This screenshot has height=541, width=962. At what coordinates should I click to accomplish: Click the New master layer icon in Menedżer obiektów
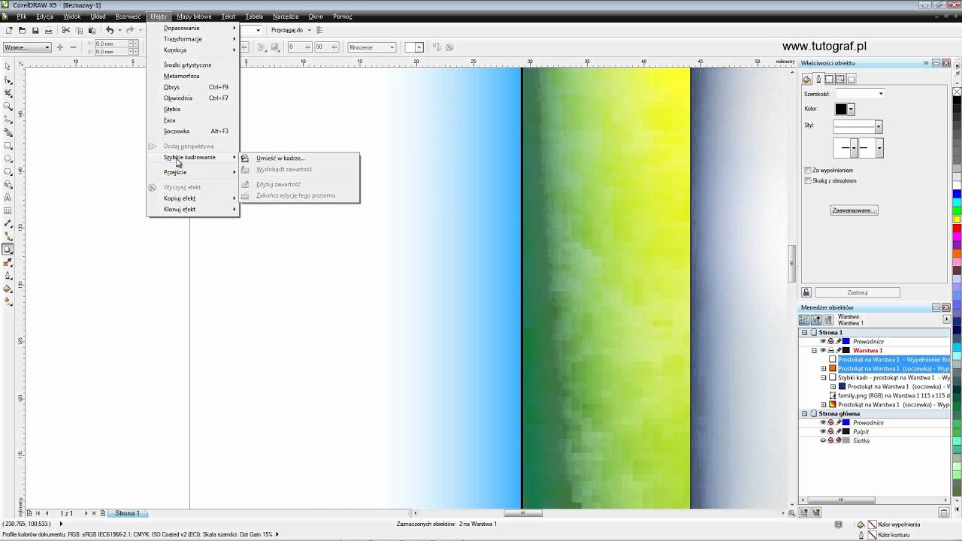click(x=816, y=512)
